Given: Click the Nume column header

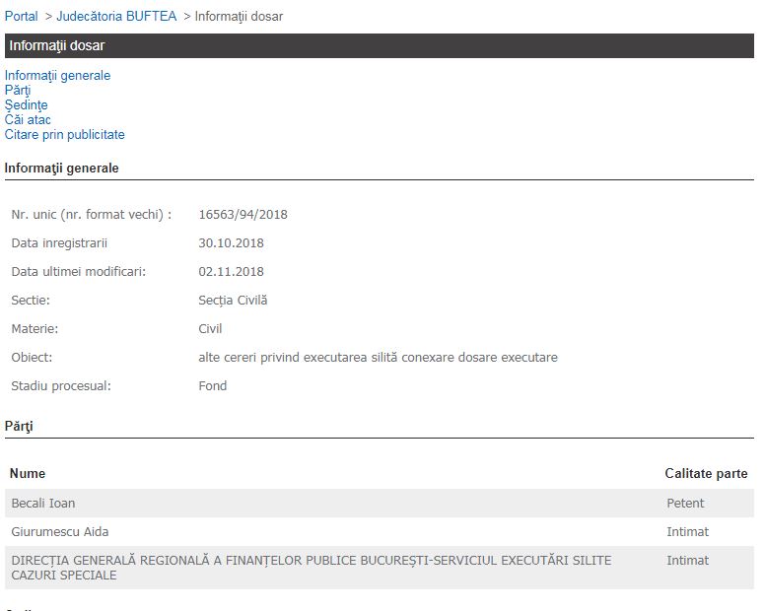Looking at the screenshot, I should pos(28,474).
